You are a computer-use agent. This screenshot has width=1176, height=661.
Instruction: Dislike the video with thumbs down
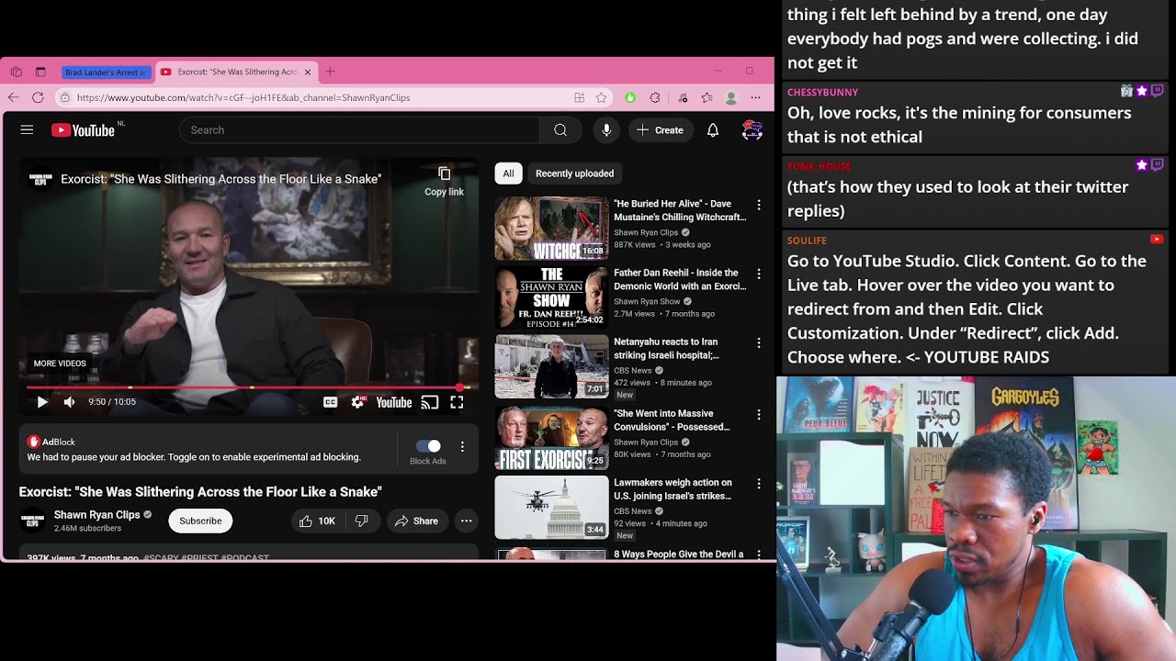(362, 521)
